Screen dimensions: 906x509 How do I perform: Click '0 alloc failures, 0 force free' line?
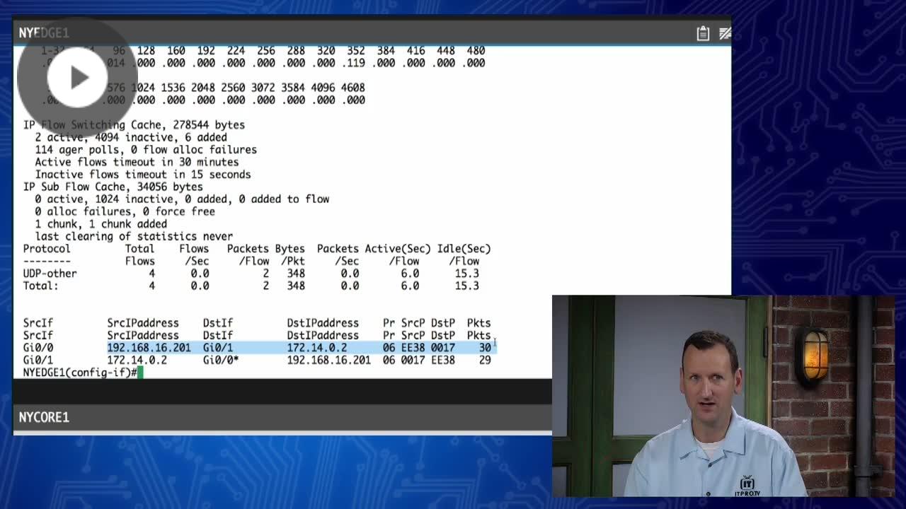point(125,211)
